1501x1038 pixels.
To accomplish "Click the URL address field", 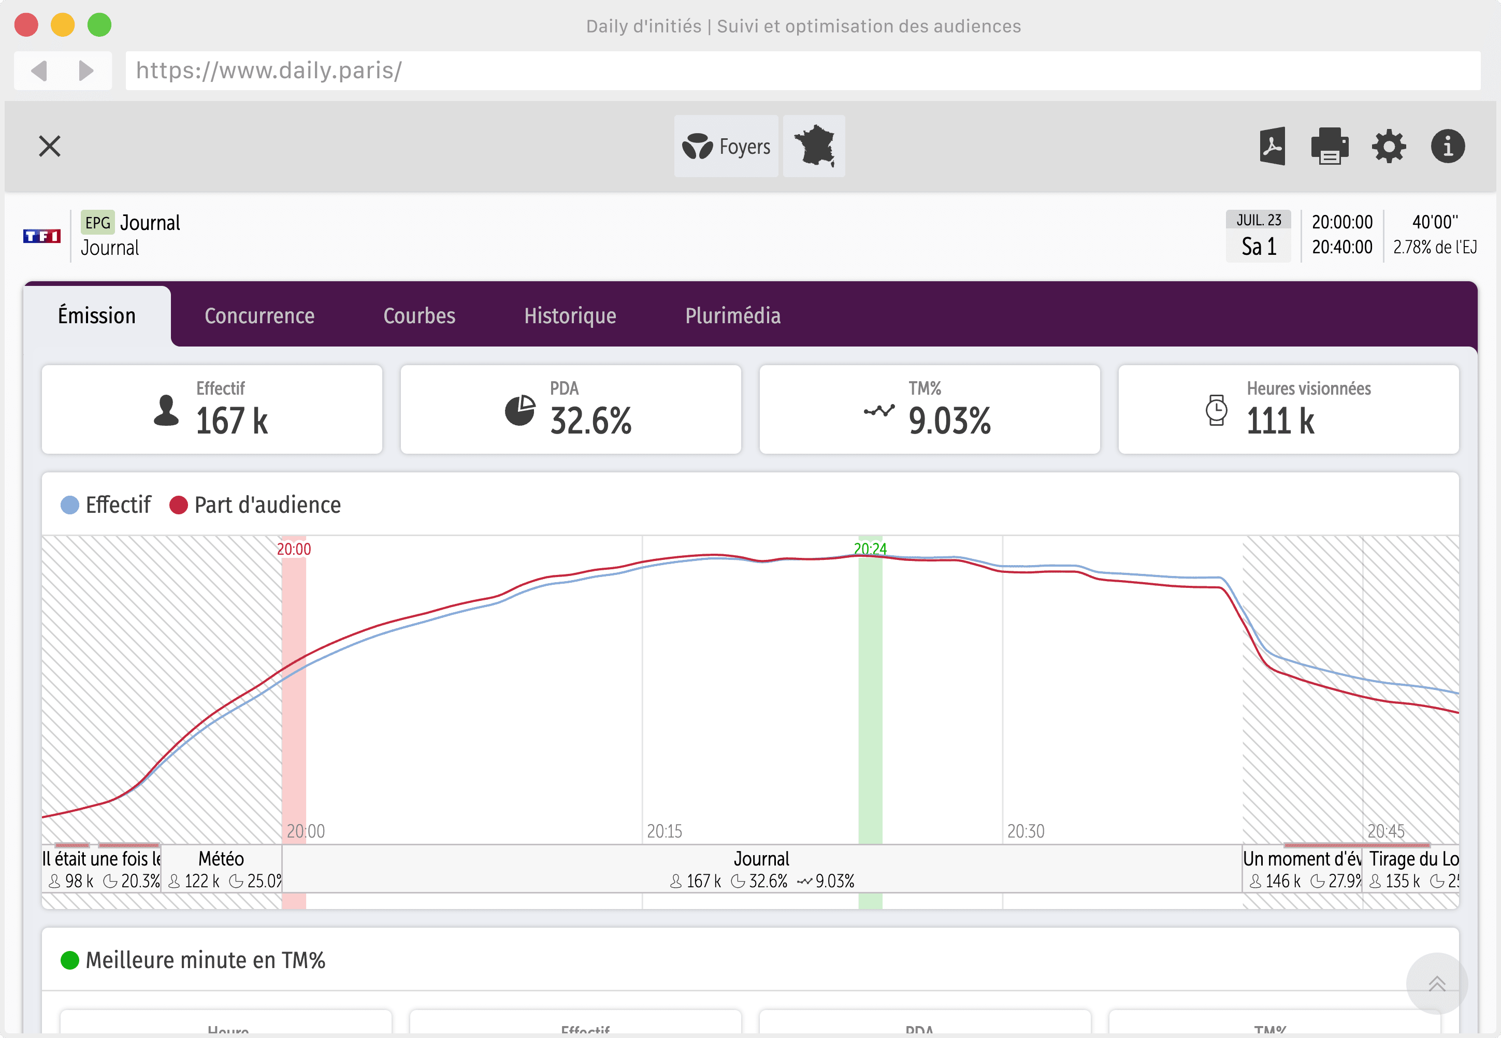I will click(x=802, y=70).
